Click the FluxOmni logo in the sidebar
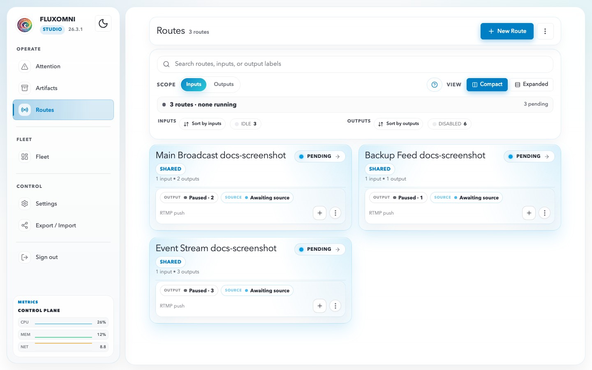 point(25,25)
